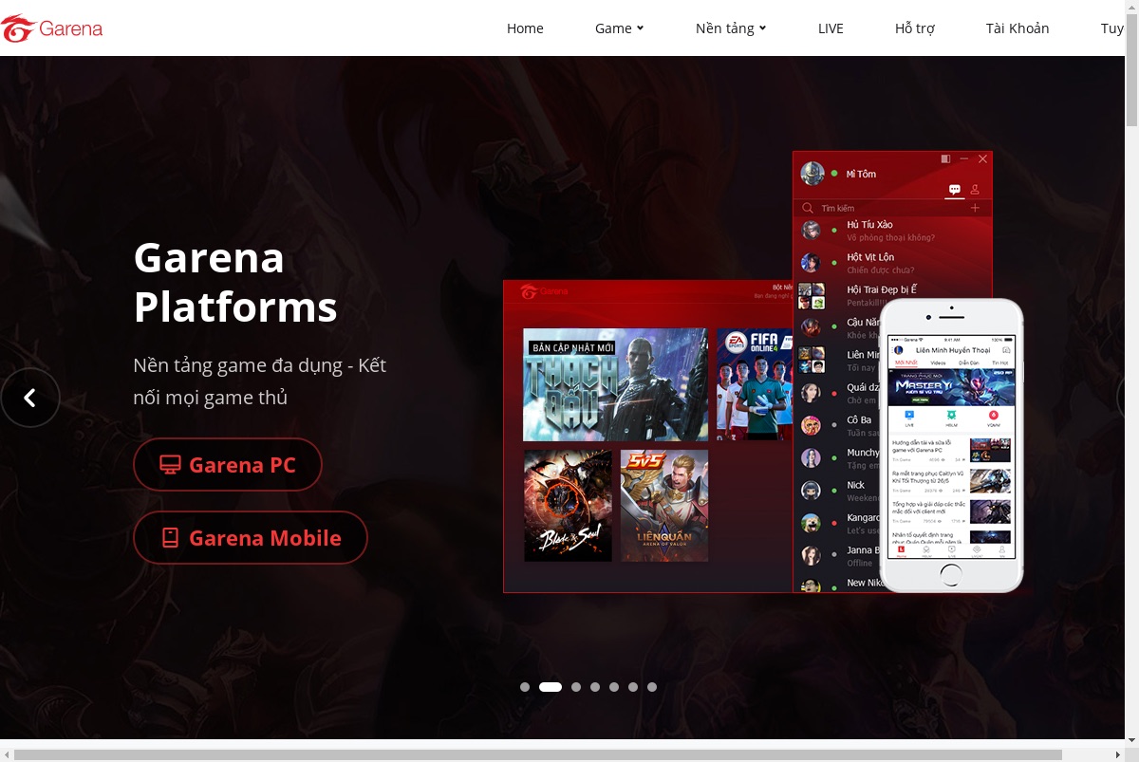The height and width of the screenshot is (762, 1139).
Task: Click the Garena logo in the header
Action: point(52,28)
